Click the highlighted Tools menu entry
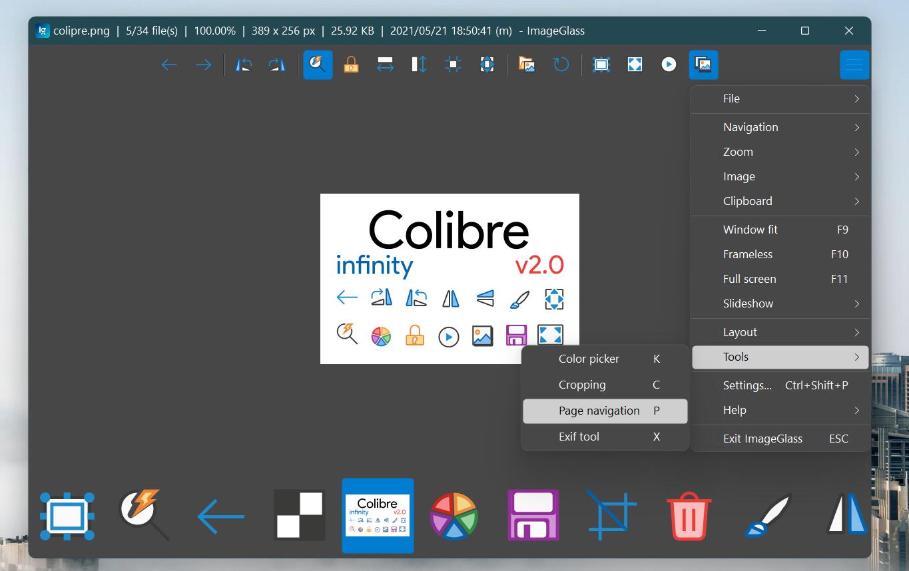The width and height of the screenshot is (909, 571). click(x=780, y=357)
